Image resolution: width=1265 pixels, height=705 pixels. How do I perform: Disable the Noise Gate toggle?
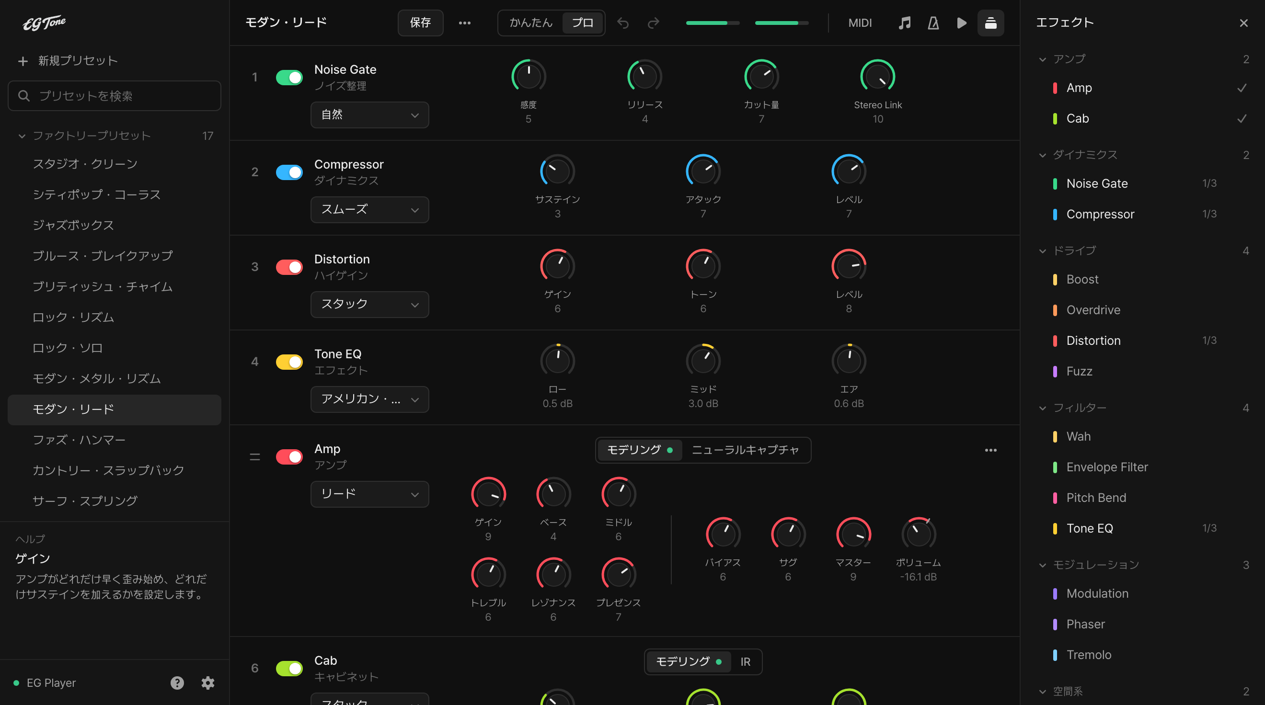coord(289,77)
